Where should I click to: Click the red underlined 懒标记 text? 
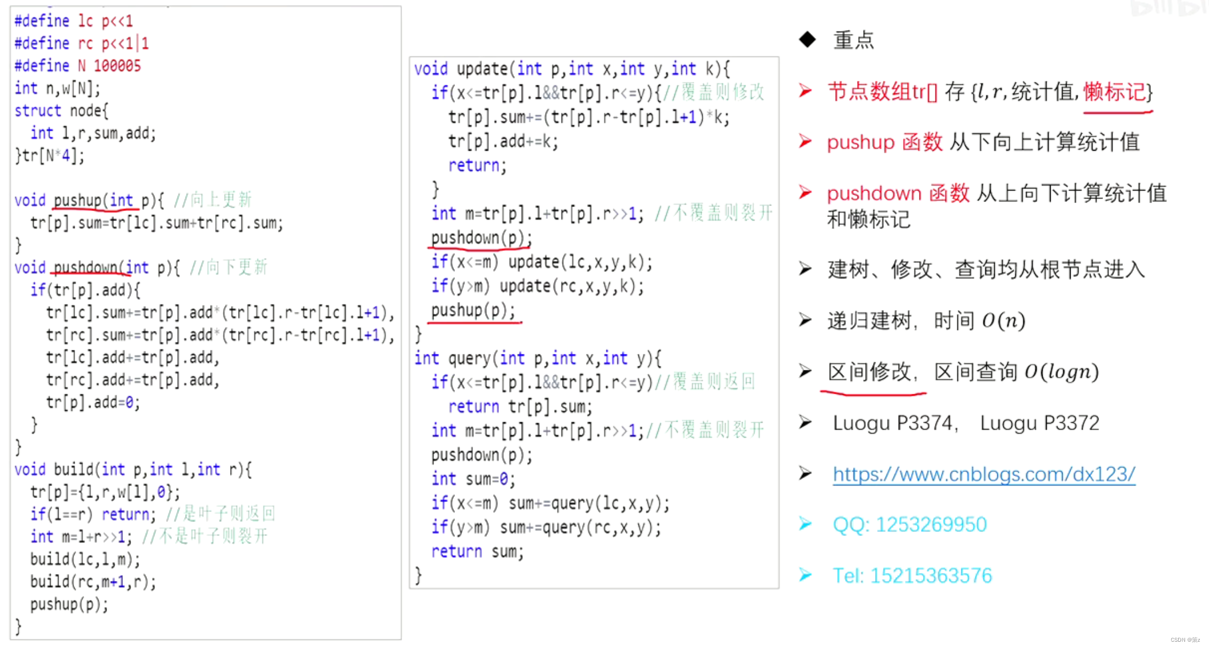coord(1117,92)
